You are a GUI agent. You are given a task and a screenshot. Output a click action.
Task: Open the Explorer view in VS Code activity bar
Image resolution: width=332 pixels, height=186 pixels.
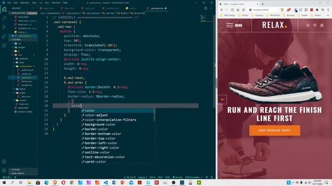[4, 9]
